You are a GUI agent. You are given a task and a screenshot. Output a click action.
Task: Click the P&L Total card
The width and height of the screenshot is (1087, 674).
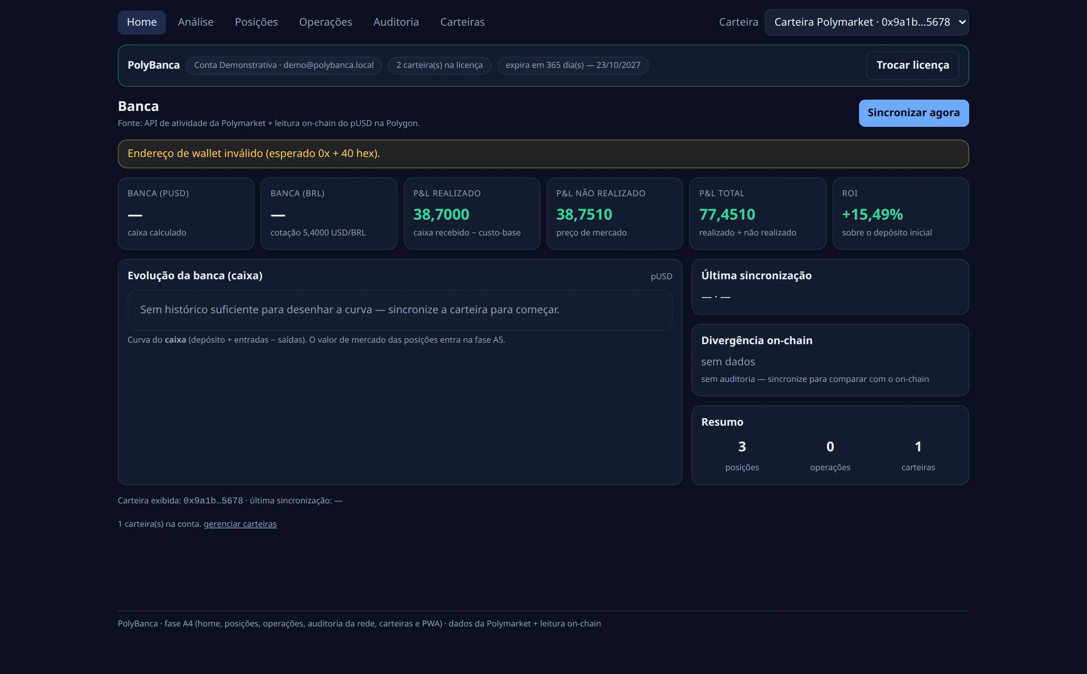pyautogui.click(x=758, y=214)
